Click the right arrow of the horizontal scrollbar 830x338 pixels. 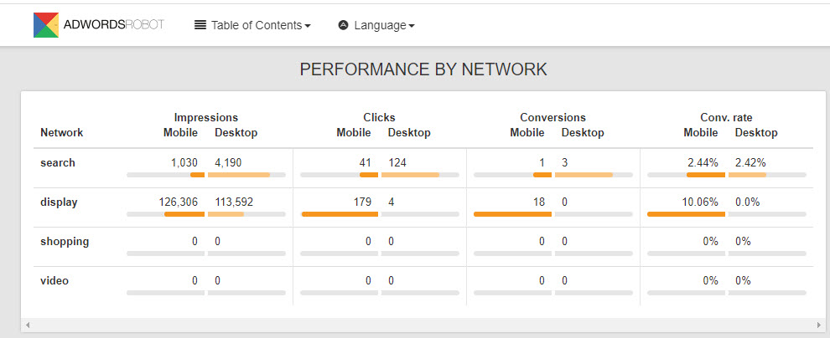819,325
